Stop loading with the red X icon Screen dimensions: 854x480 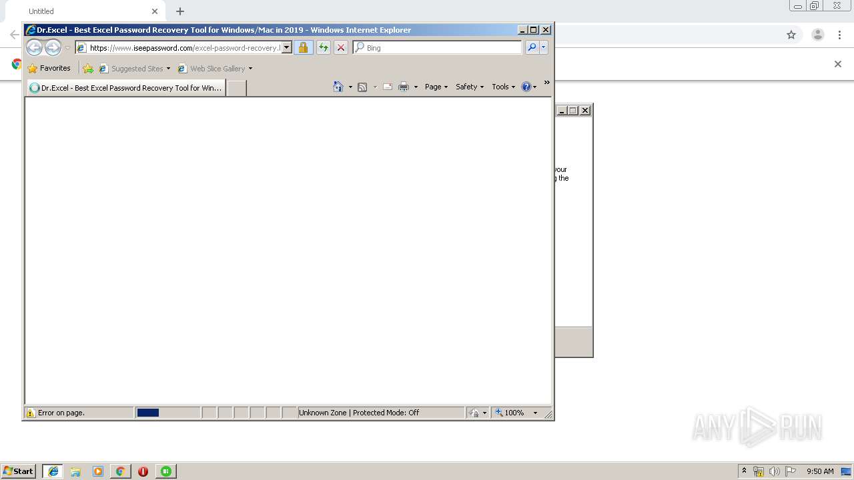tap(340, 47)
